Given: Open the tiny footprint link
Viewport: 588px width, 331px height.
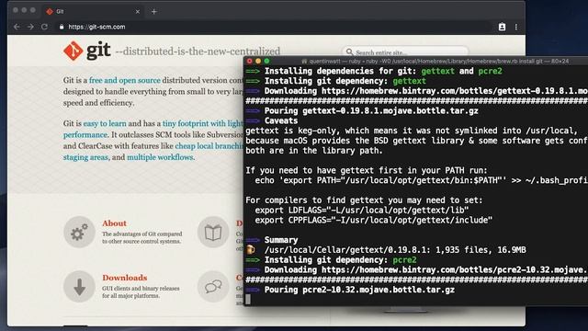Looking at the screenshot, I should 202,123.
